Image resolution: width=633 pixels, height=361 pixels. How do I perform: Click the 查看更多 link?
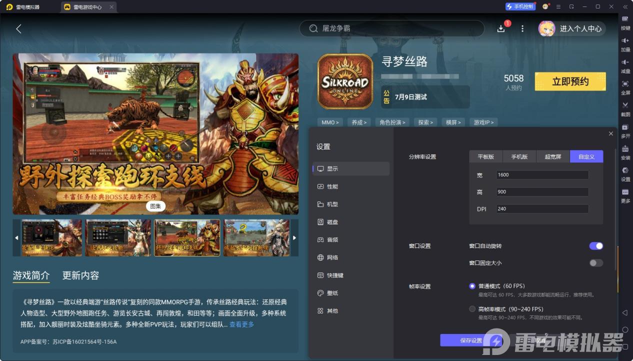(x=241, y=324)
